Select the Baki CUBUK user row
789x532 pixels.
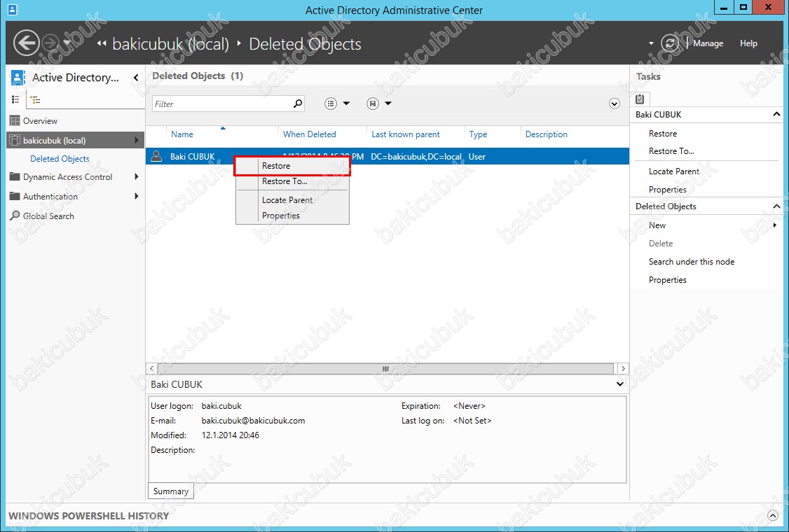point(387,156)
